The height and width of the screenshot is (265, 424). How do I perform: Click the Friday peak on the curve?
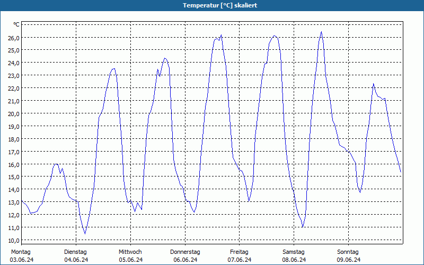(x=274, y=36)
